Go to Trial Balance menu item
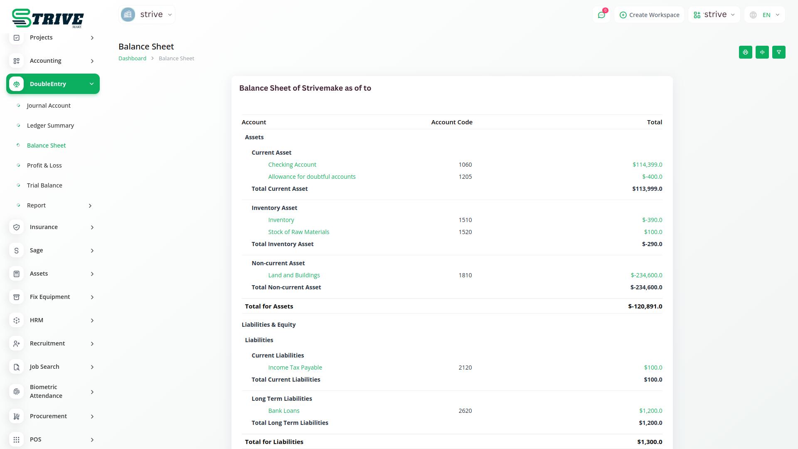798x449 pixels. 44,185
